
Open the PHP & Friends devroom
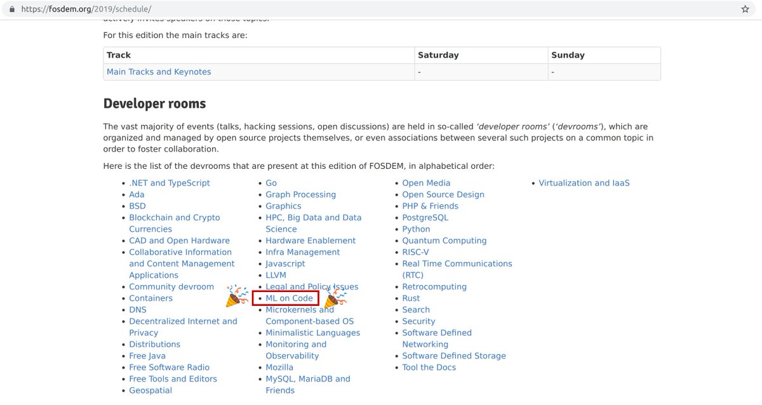coord(430,206)
